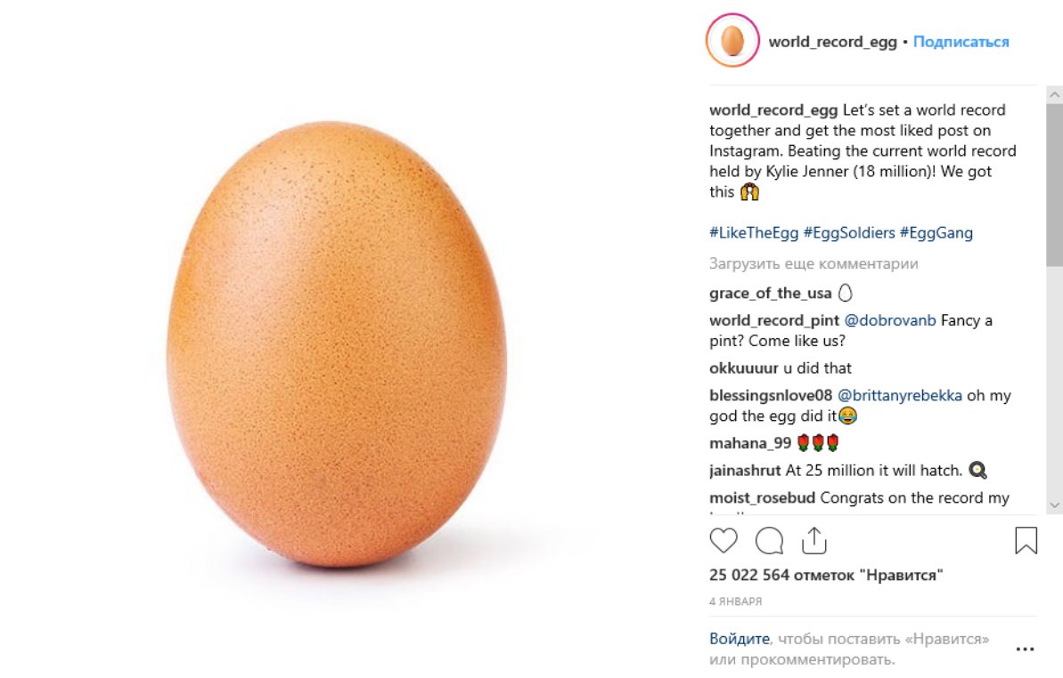Click the scrollbar up arrow in comments
This screenshot has width=1063, height=678.
click(x=1054, y=94)
